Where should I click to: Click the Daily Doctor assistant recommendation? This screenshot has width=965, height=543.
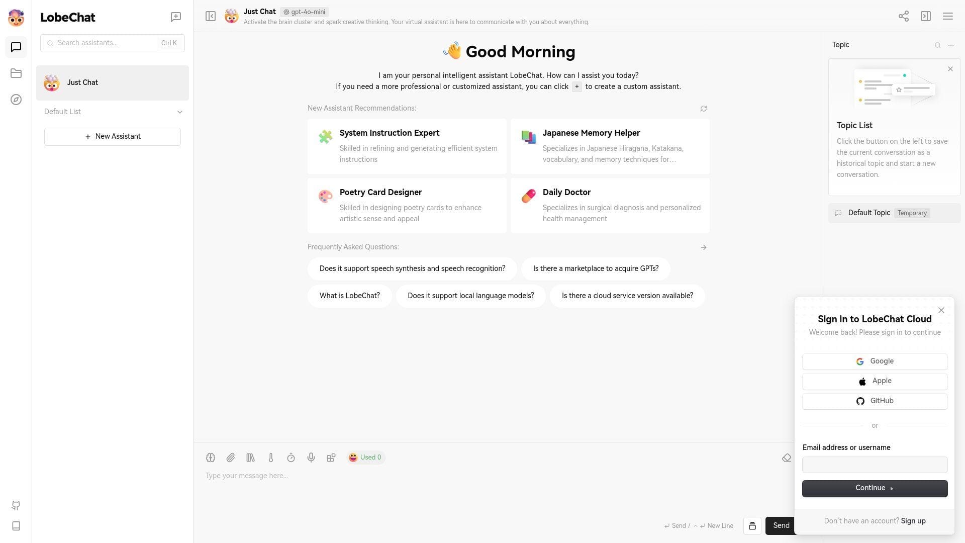[610, 205]
